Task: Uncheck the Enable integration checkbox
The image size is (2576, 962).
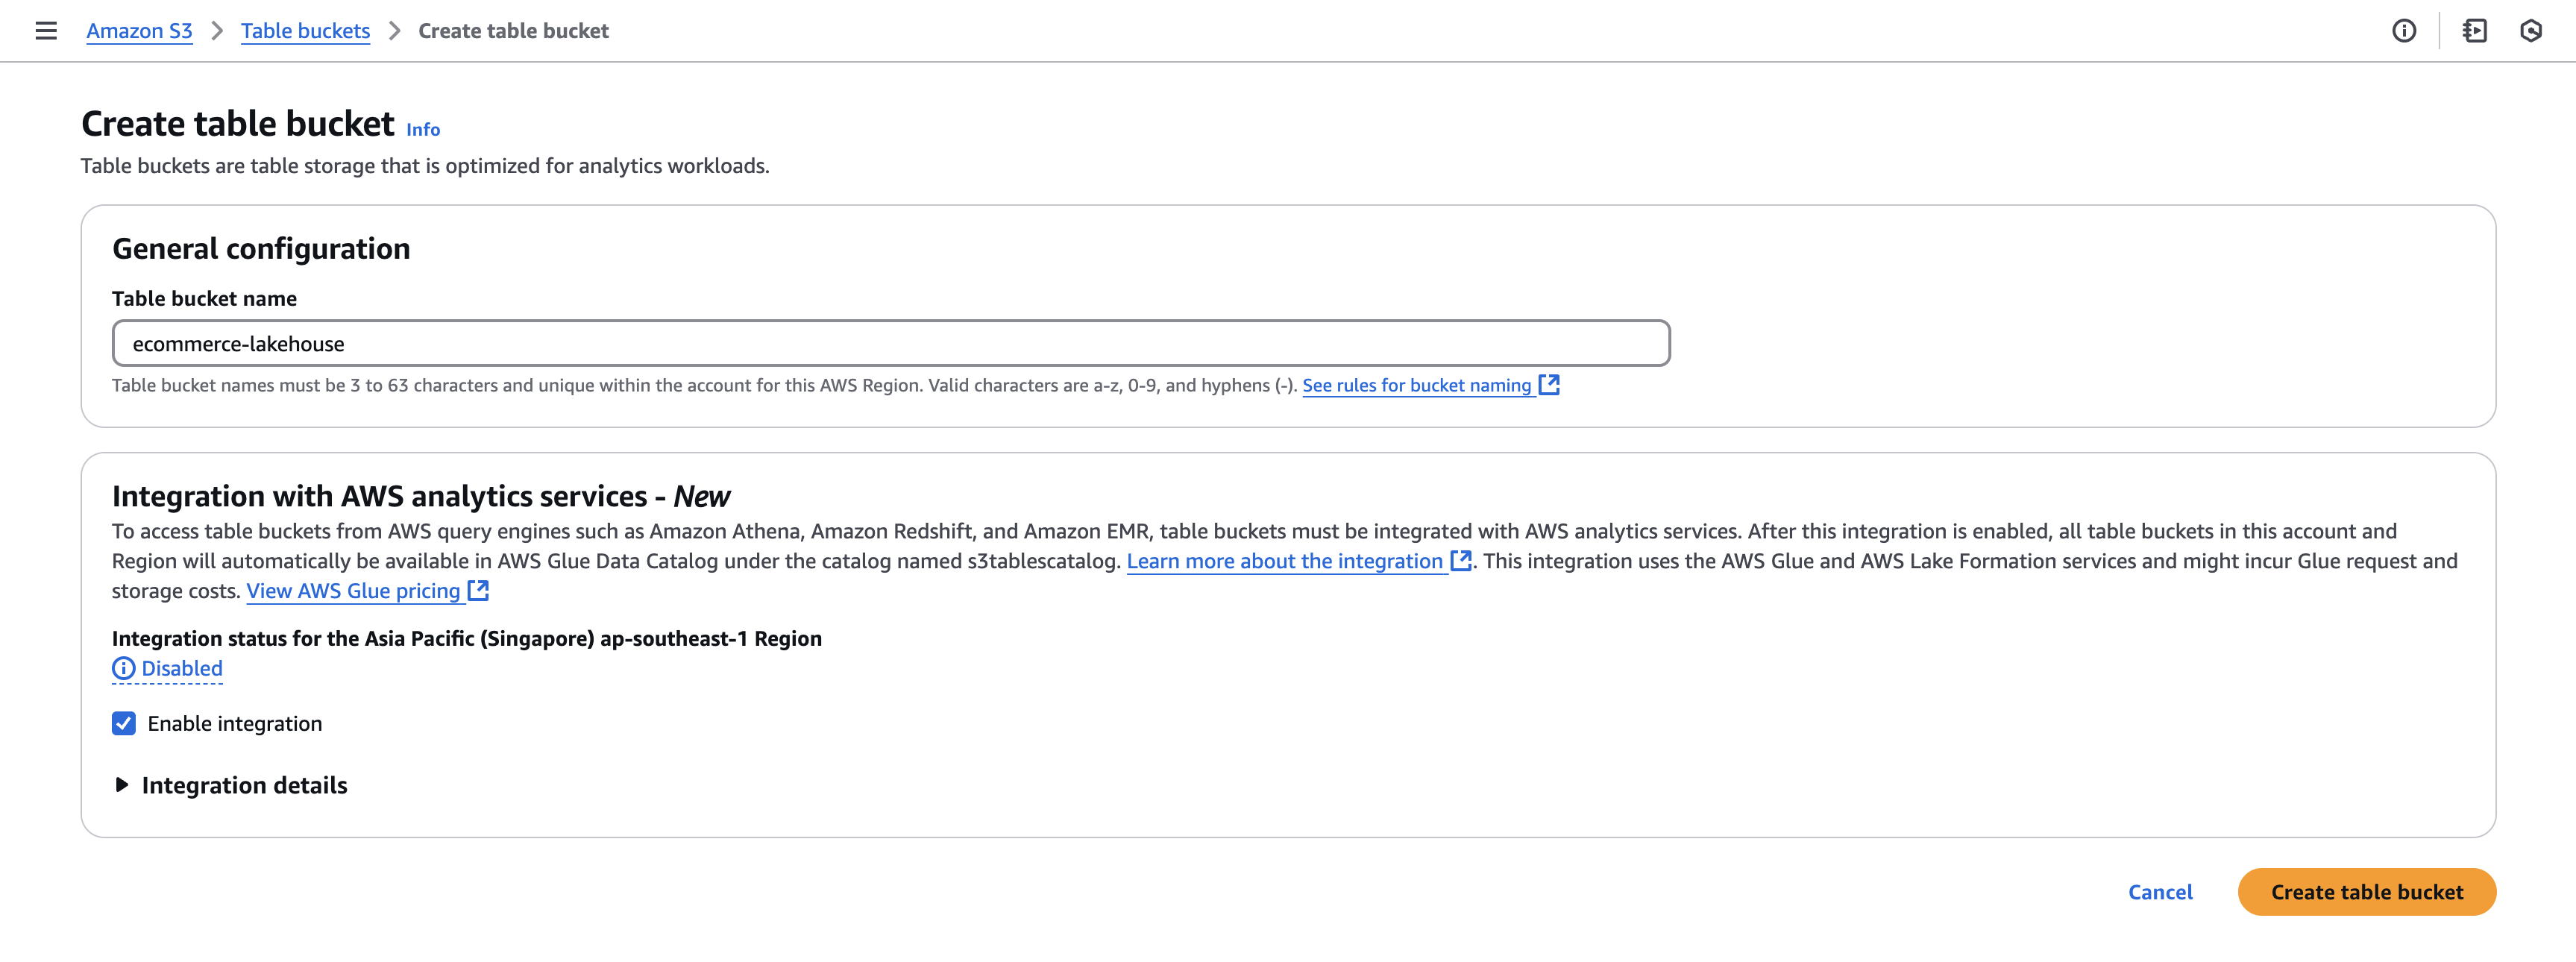Action: pyautogui.click(x=124, y=724)
